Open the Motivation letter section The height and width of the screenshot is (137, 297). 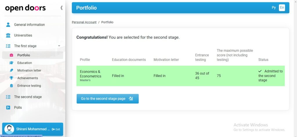pyautogui.click(x=29, y=70)
